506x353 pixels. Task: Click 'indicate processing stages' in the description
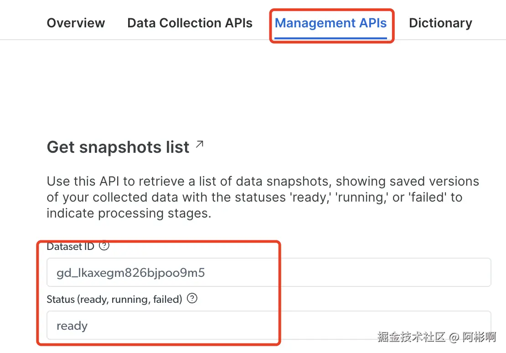[x=129, y=213]
